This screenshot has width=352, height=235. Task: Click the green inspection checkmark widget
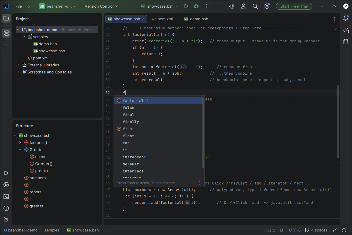[336, 29]
